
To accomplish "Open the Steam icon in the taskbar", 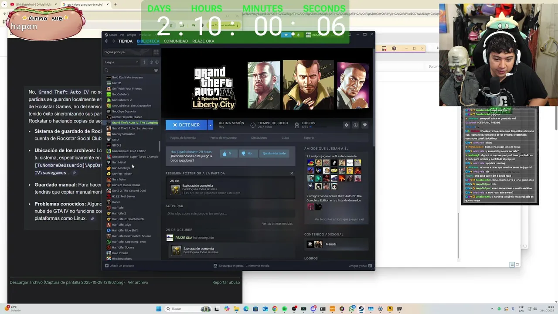I will click(x=361, y=309).
